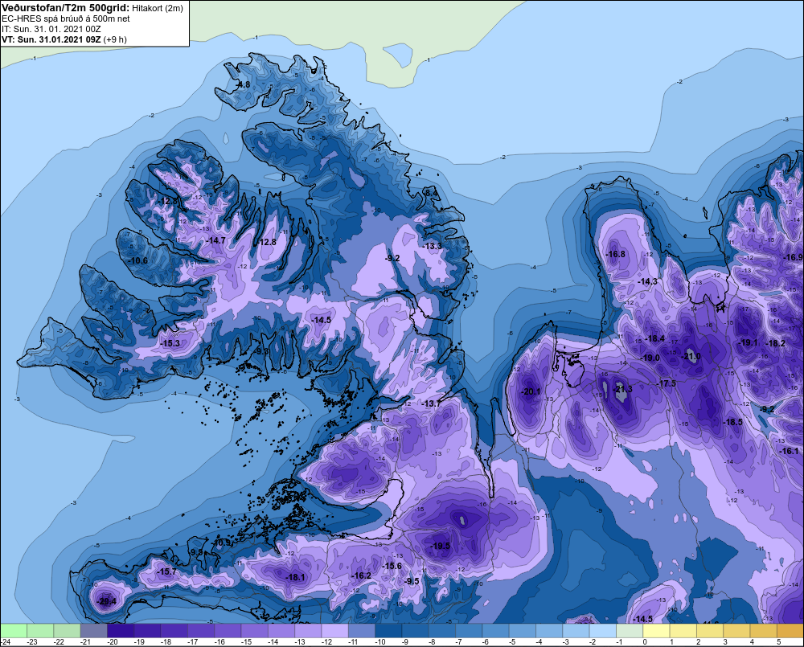Select the -19.5 temperature label
This screenshot has height=647, width=804.
tap(441, 546)
